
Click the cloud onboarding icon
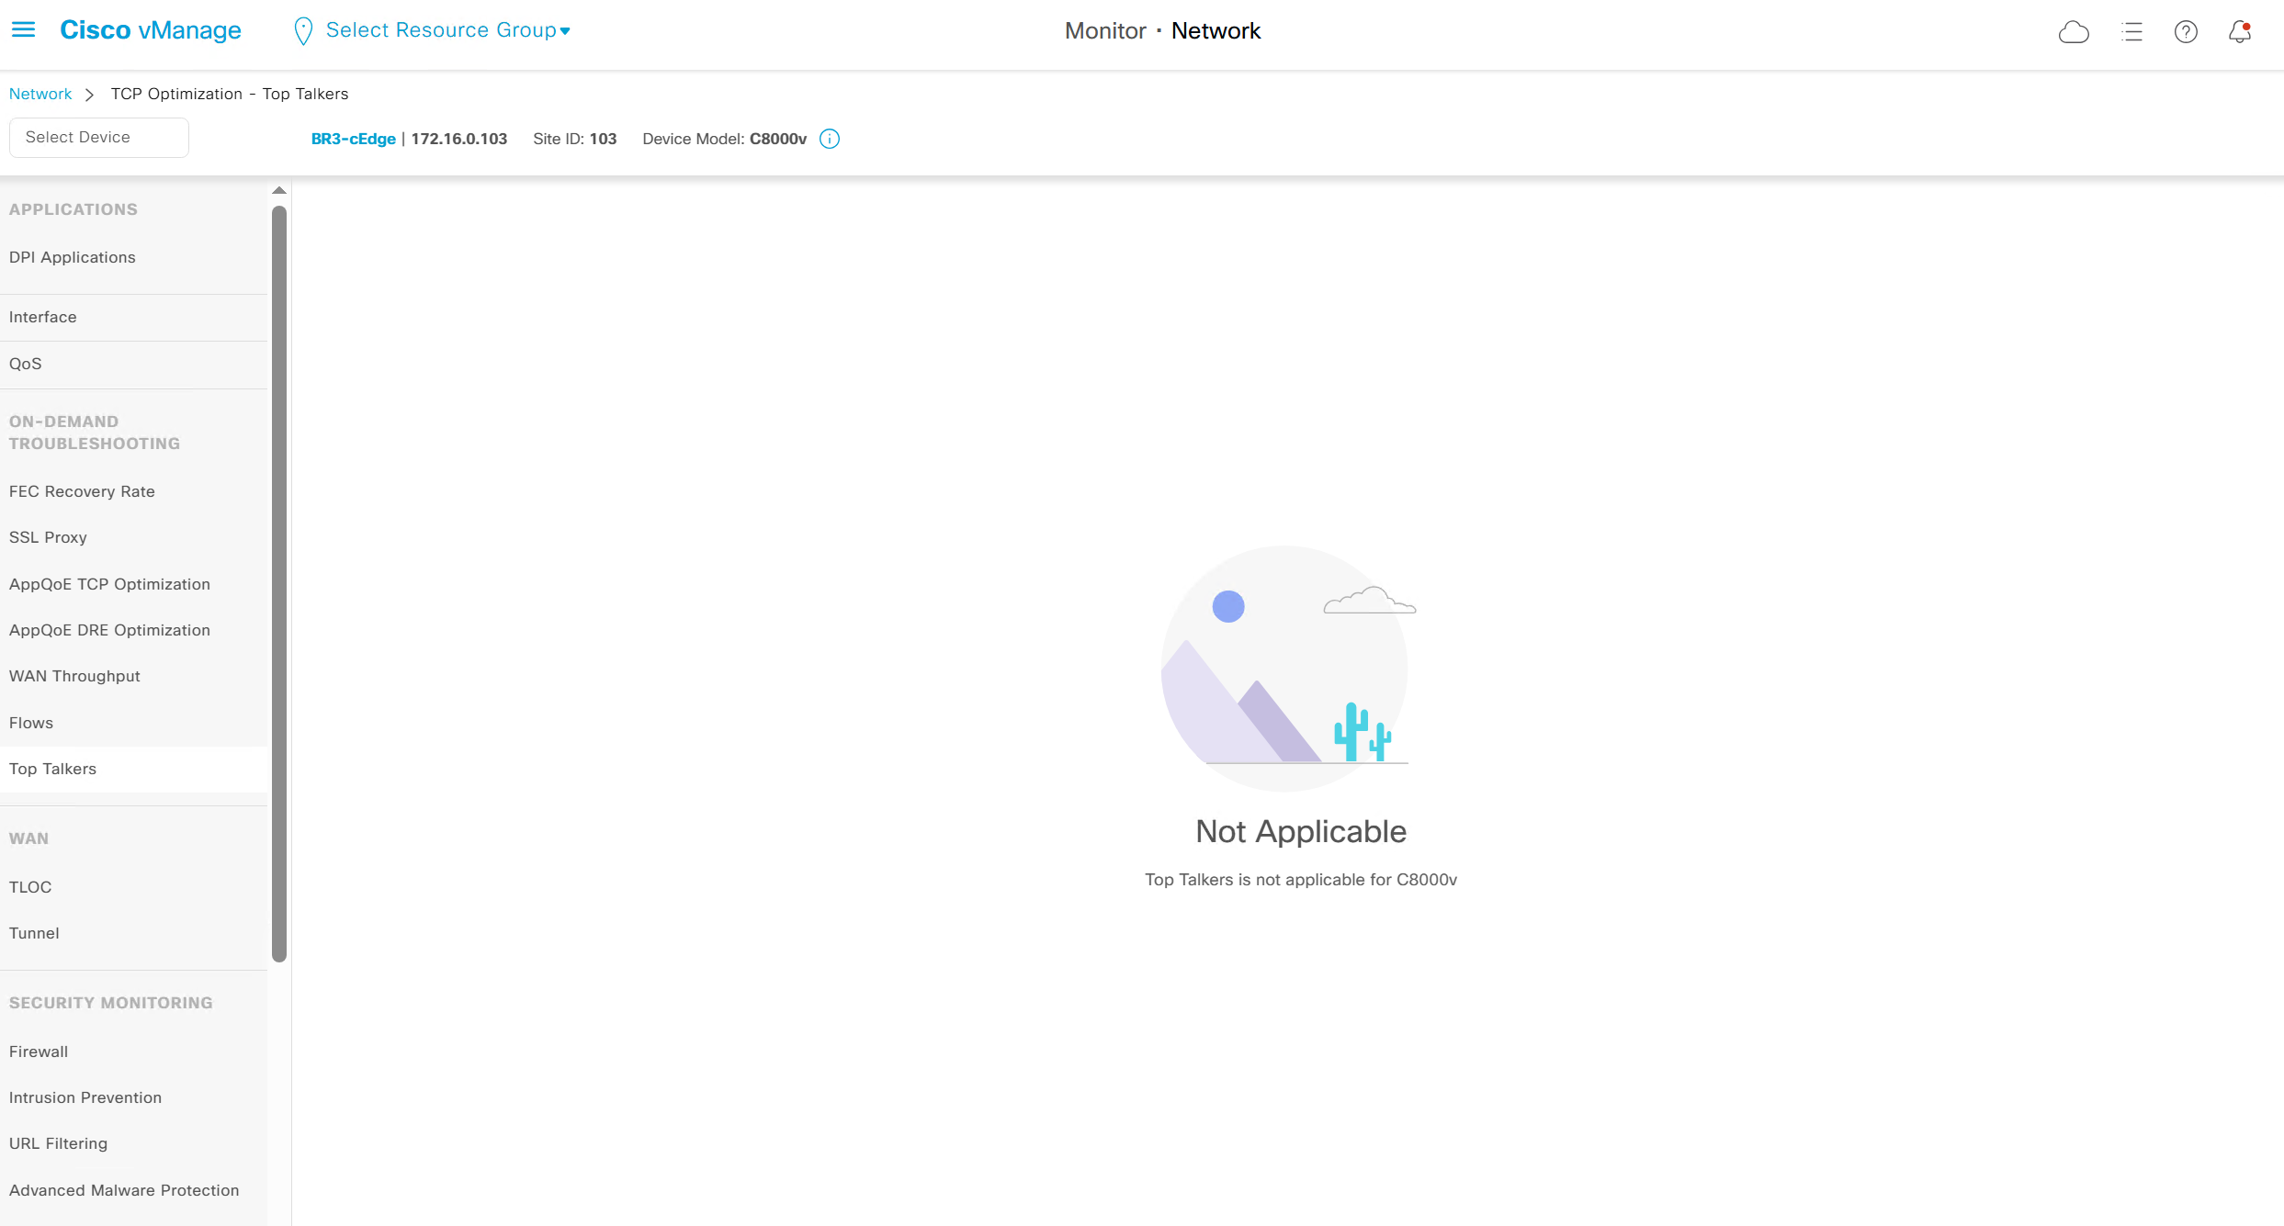(2074, 32)
